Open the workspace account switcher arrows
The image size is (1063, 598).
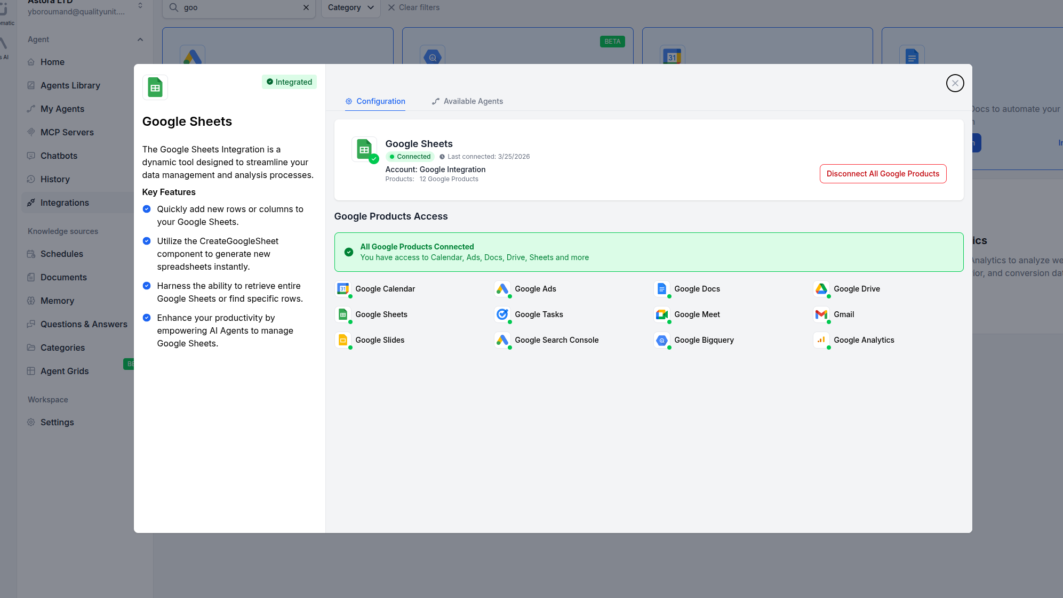pos(140,5)
